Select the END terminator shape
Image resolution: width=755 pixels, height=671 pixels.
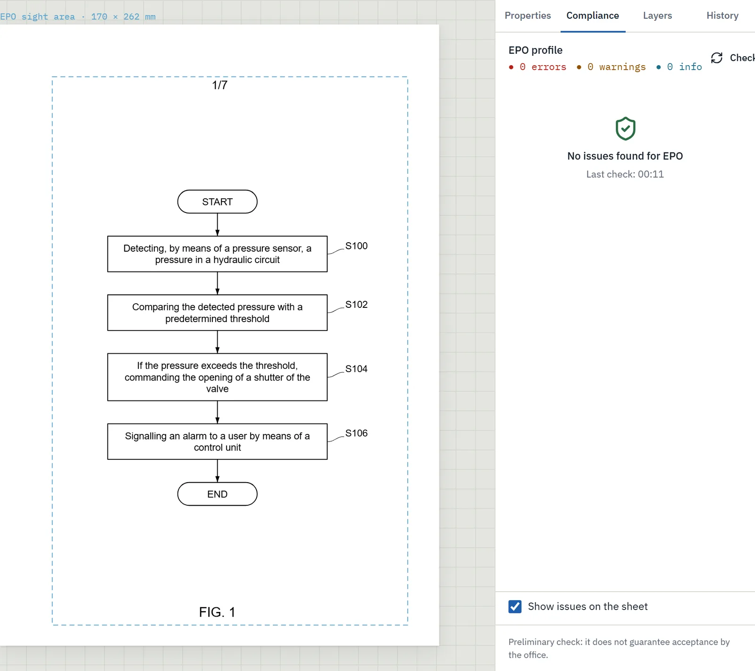click(x=218, y=494)
